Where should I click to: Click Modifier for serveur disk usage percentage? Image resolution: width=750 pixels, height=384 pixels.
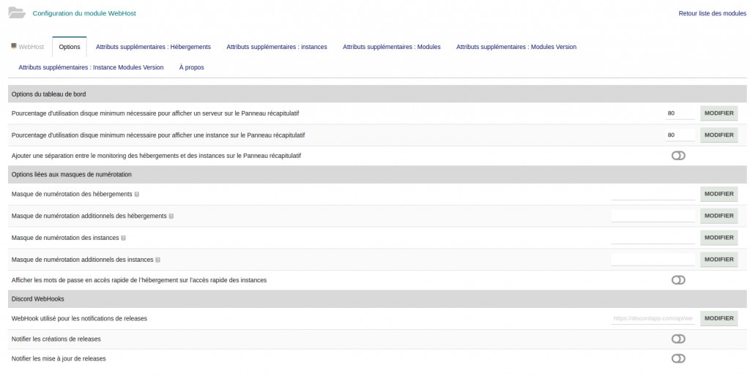[x=719, y=113]
